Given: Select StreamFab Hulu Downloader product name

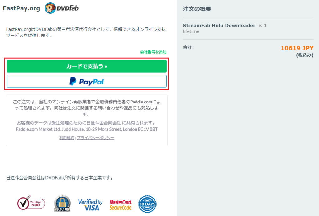Looking at the screenshot, I should (219, 26).
